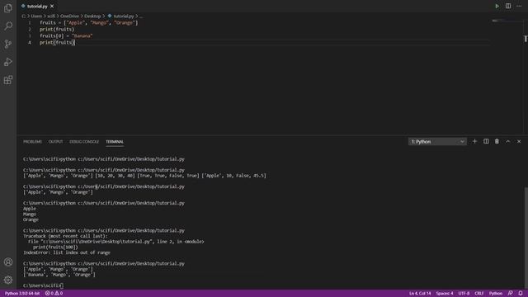Open the Manage gear settings icon
528x297 pixels.
(8, 280)
